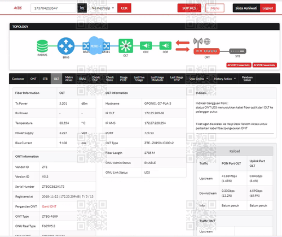This screenshot has height=237, width=282.
Task: Click serial number ZTEGC862A173
Action: pyautogui.click(x=53, y=187)
